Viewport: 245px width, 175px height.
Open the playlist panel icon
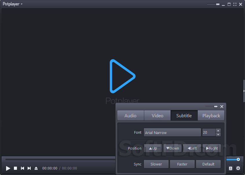[x=231, y=168]
